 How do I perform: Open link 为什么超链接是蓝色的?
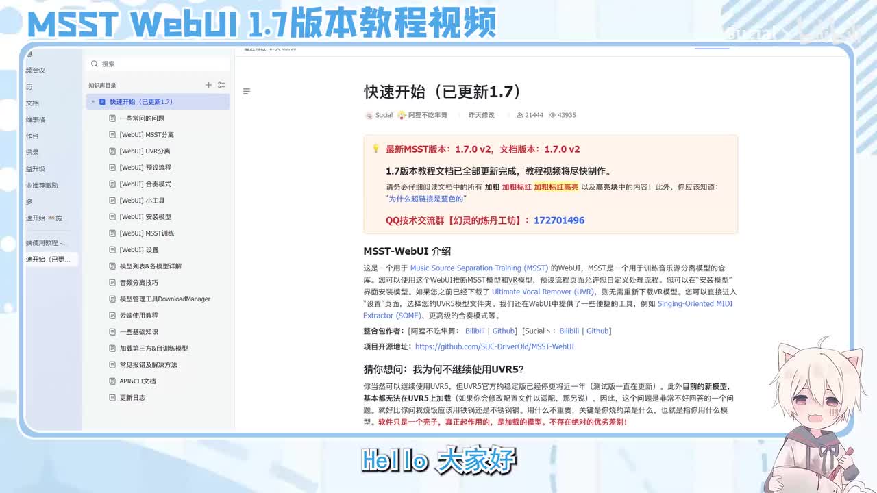pyautogui.click(x=425, y=199)
